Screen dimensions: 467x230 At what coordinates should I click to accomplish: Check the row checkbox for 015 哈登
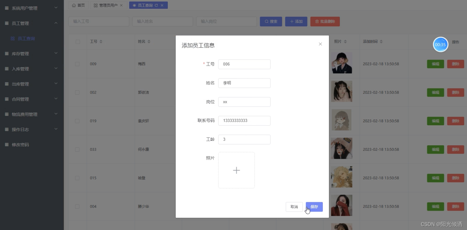point(77,178)
